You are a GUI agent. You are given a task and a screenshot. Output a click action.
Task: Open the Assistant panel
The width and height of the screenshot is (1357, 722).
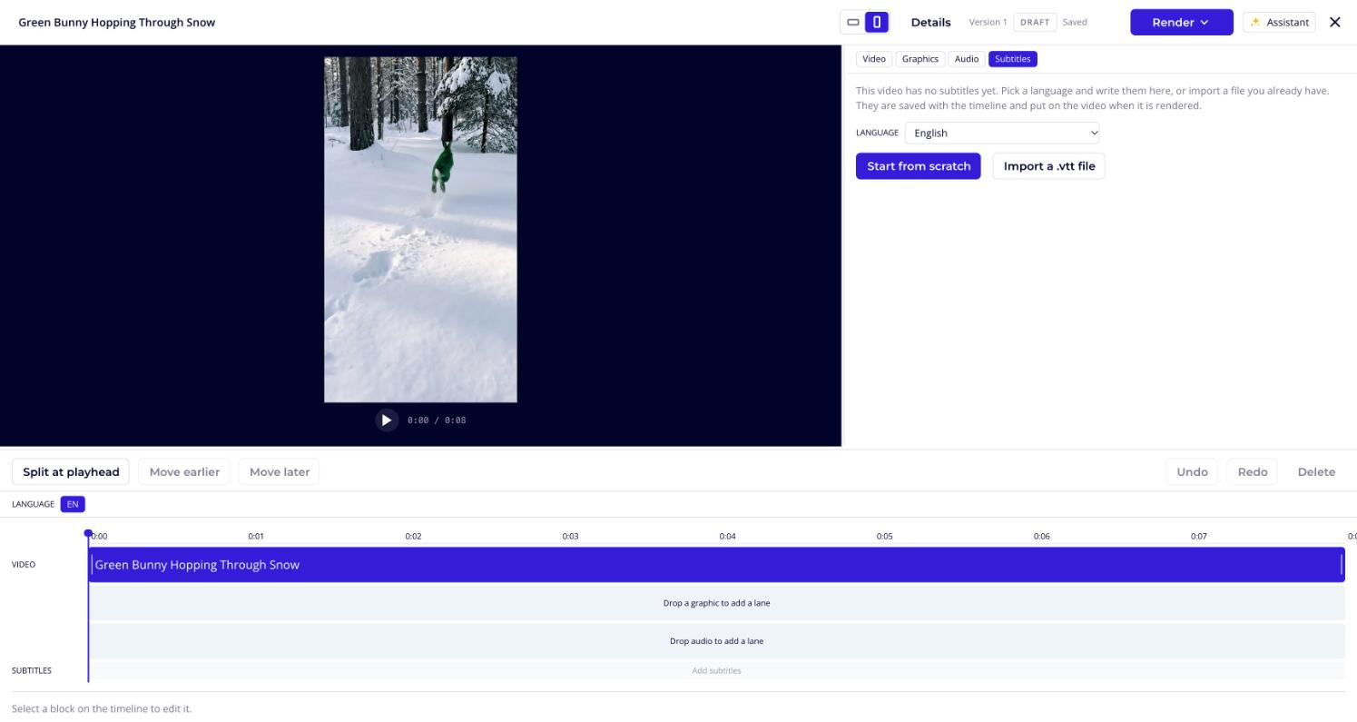pyautogui.click(x=1280, y=22)
